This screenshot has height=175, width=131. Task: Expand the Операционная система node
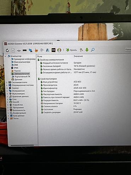pyautogui.click(x=7, y=85)
